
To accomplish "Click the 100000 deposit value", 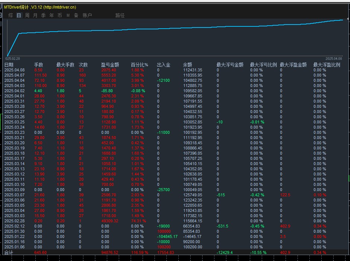I will pos(164,231).
